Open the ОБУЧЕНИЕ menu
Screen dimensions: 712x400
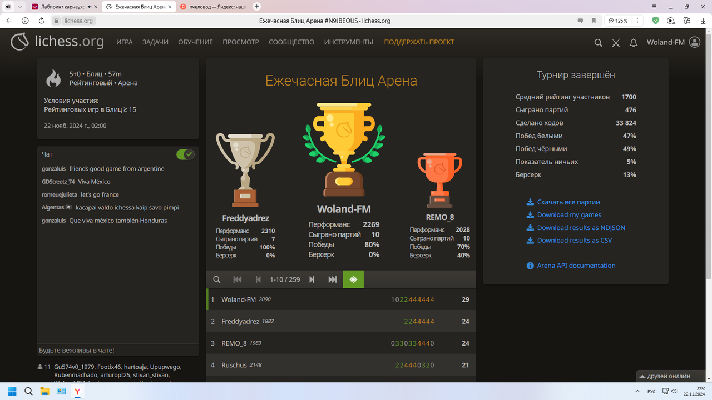pyautogui.click(x=195, y=42)
